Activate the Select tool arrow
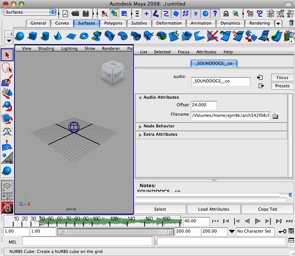Image resolution: width=295 pixels, height=256 pixels. [x=7, y=55]
